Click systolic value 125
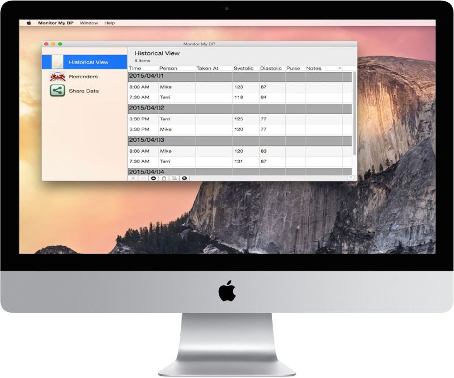The image size is (454, 378). click(x=239, y=119)
